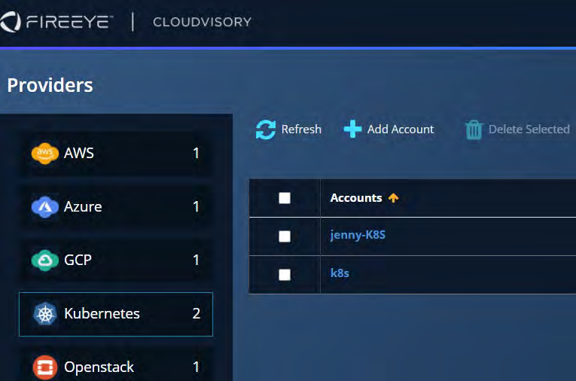Click the FireEye logo icon
The image size is (576, 381).
coord(10,22)
